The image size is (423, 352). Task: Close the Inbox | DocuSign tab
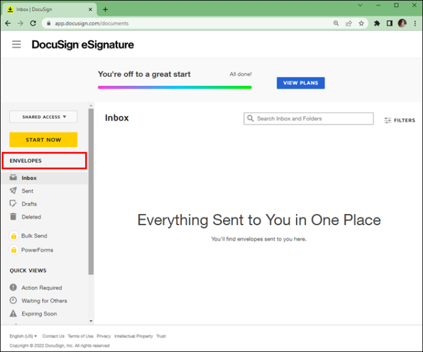90,9
